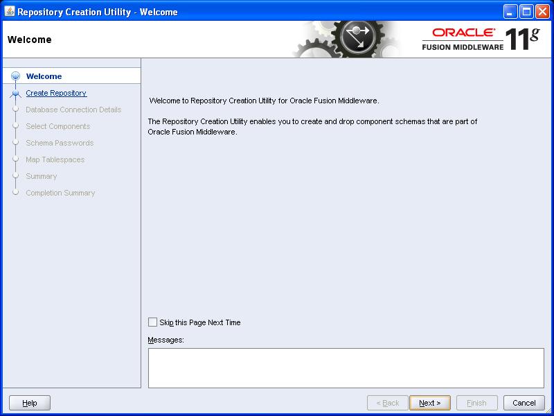Screen dimensions: 554x416
Task: Click the disabled Back button
Action: click(388, 403)
